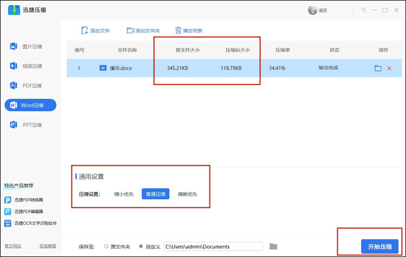This screenshot has height=257, width=406.
Task: Click the 编号 column header
Action: tap(80, 50)
